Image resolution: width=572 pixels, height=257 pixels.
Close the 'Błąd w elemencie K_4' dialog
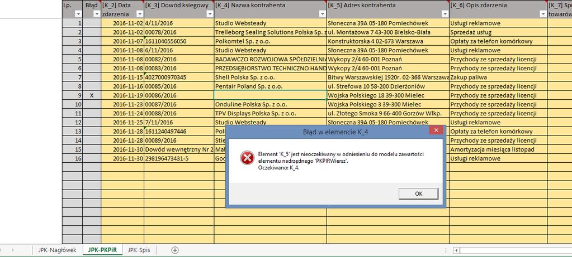[436, 130]
